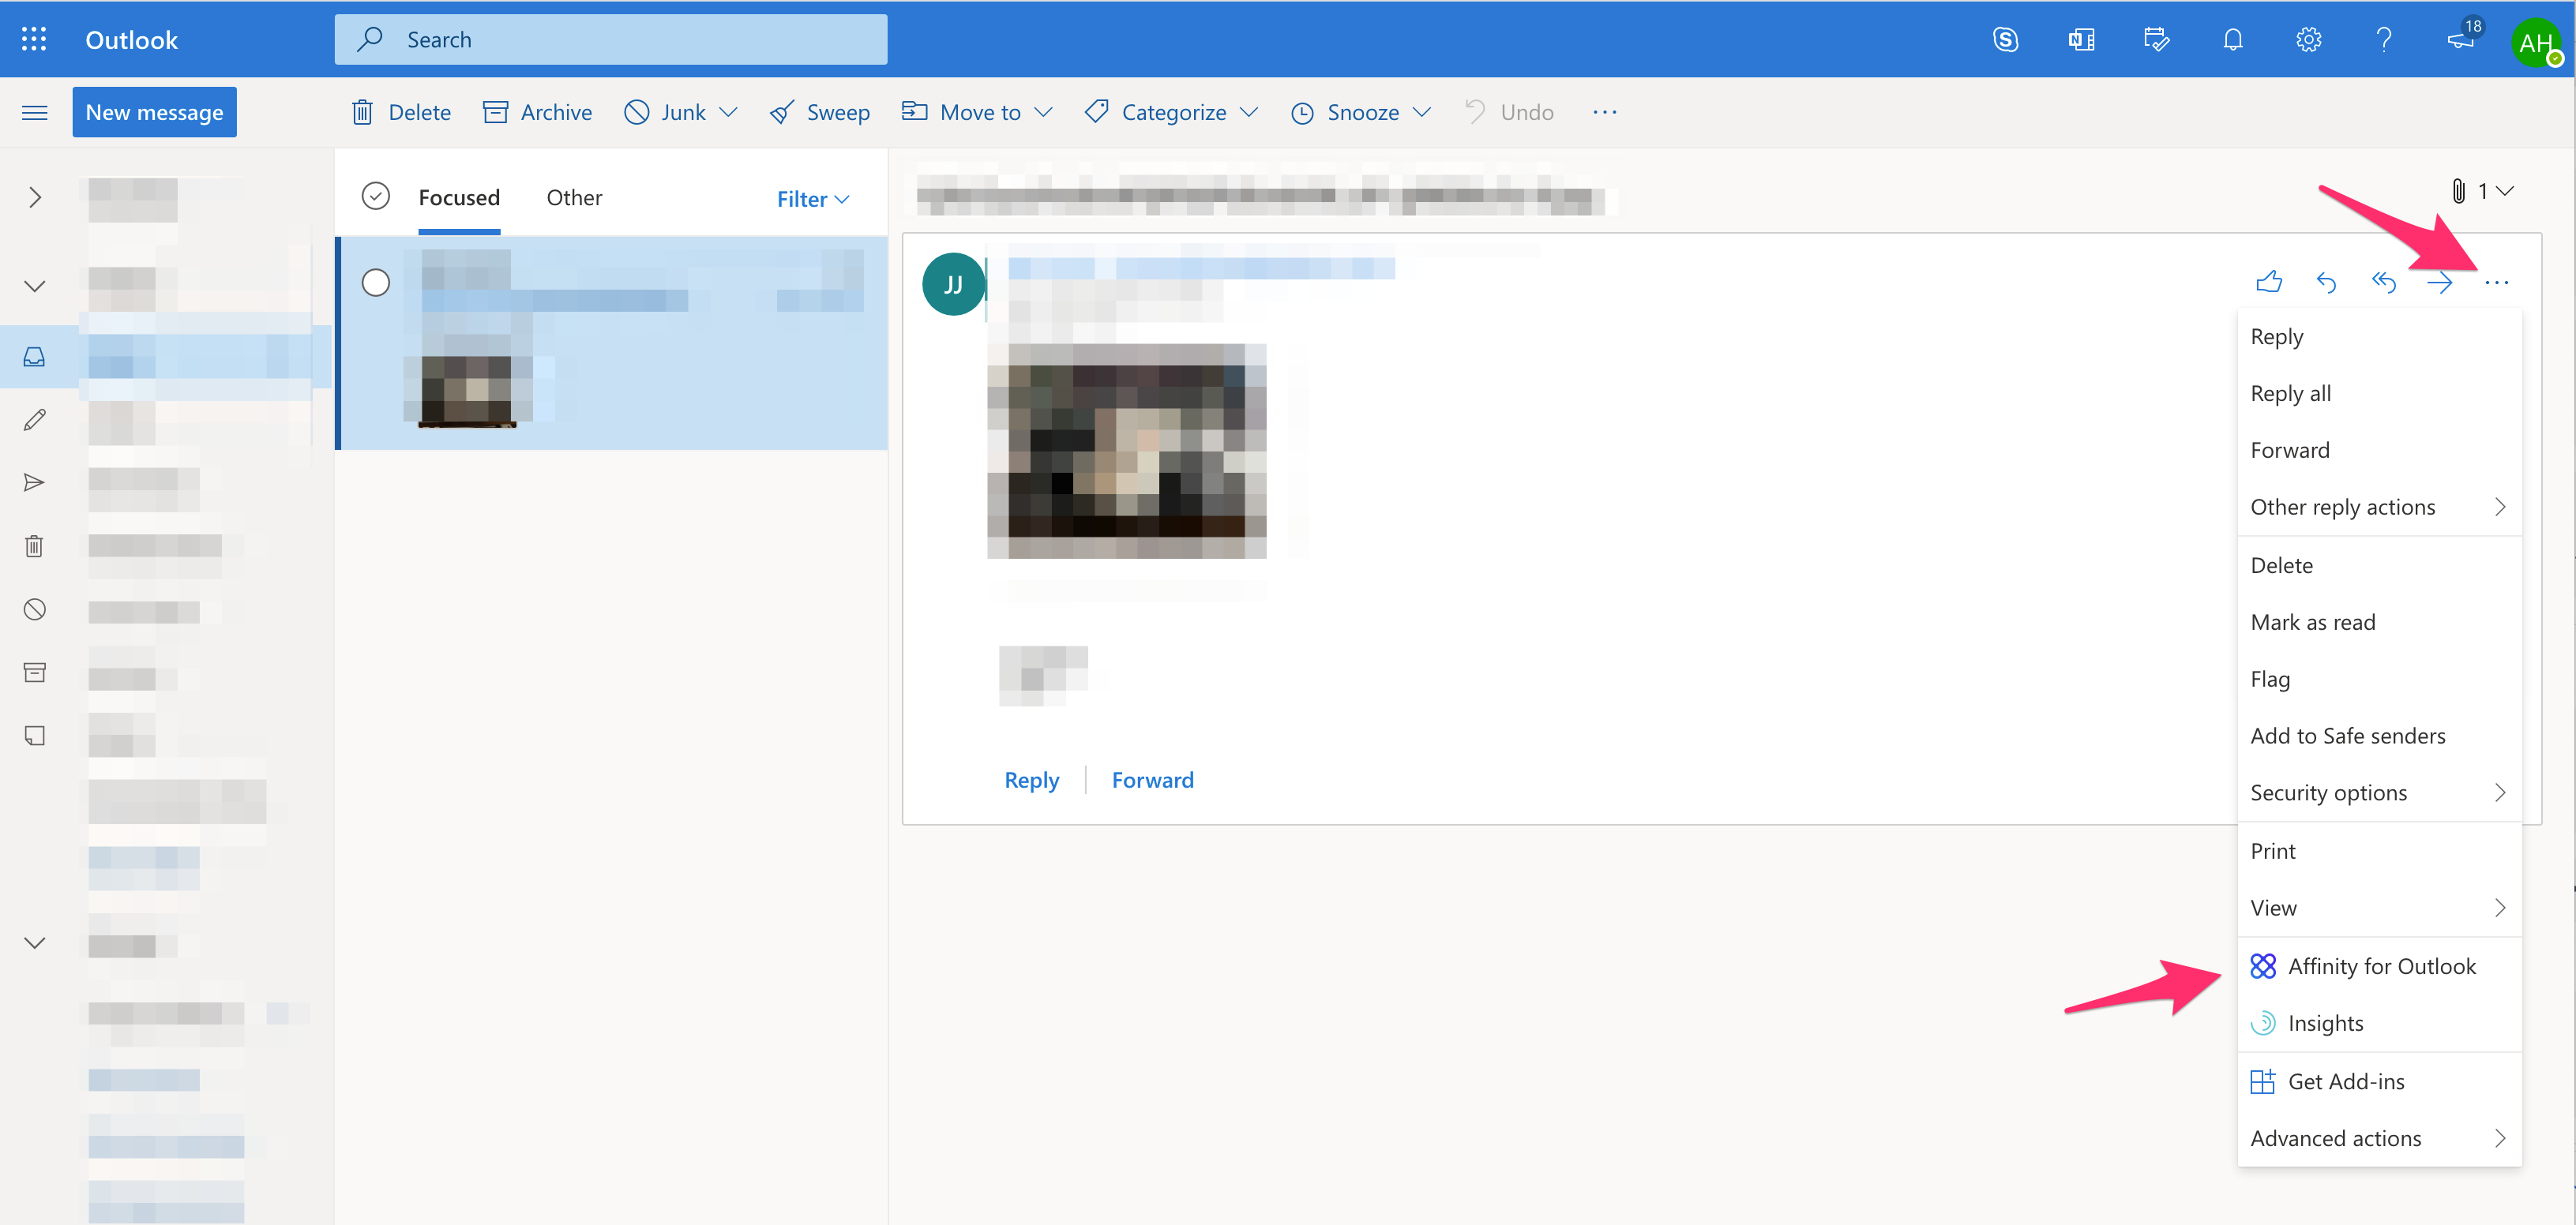The width and height of the screenshot is (2576, 1225).
Task: Click the notifications bell icon
Action: [2232, 39]
